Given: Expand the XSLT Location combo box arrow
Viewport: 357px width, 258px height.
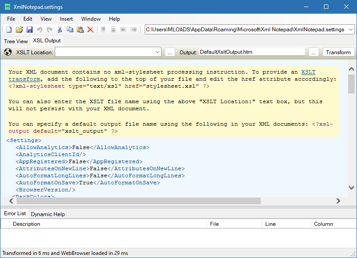Looking at the screenshot, I should pyautogui.click(x=158, y=52).
